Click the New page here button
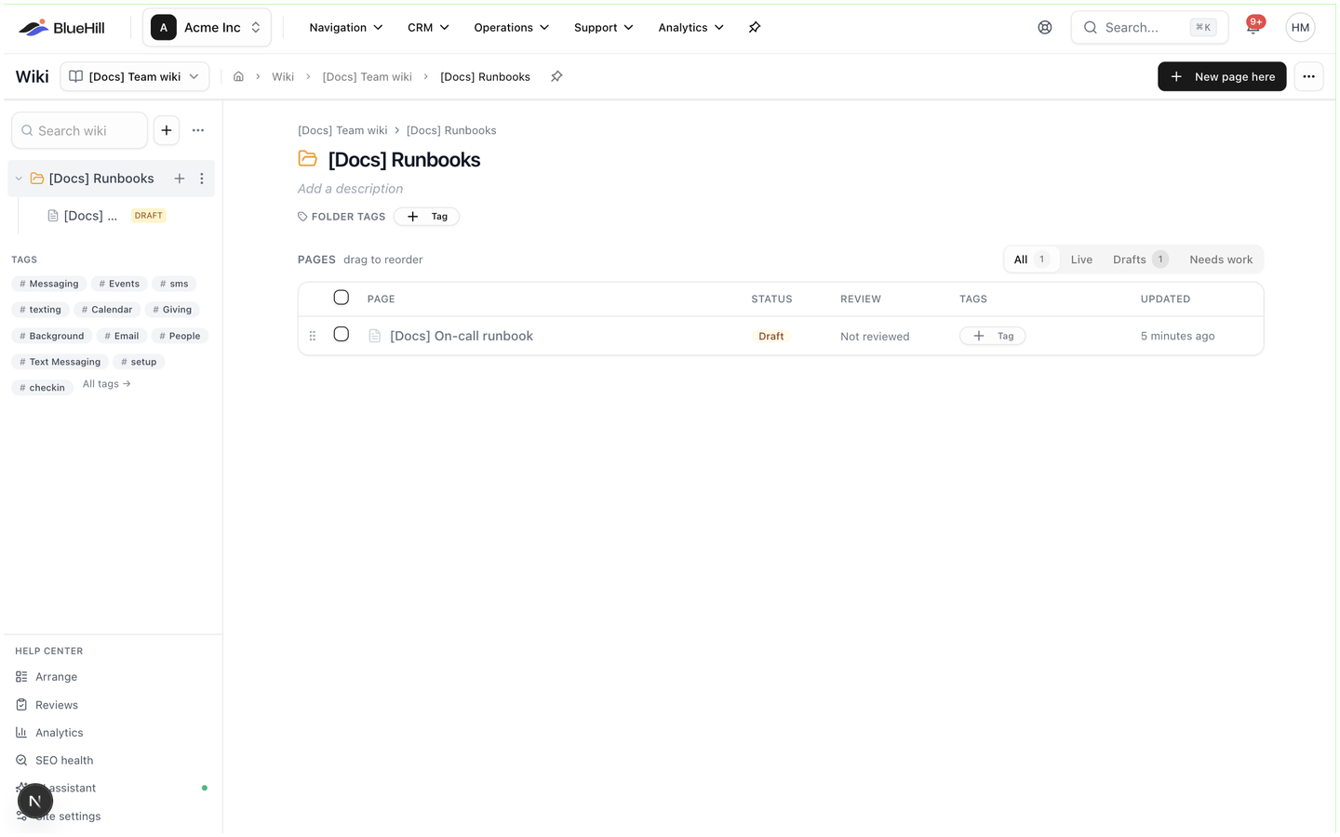This screenshot has height=837, width=1340. [x=1222, y=77]
